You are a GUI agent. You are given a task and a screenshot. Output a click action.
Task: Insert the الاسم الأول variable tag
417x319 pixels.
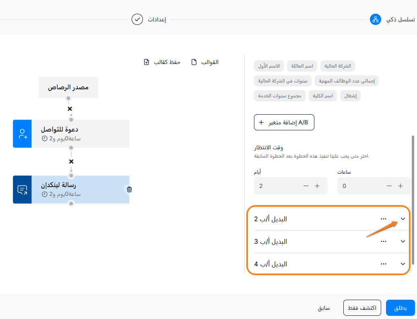269,66
